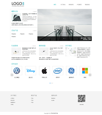102x115 pixels.
Task: Click the 合作伙伴 section heading
Action: (14, 64)
